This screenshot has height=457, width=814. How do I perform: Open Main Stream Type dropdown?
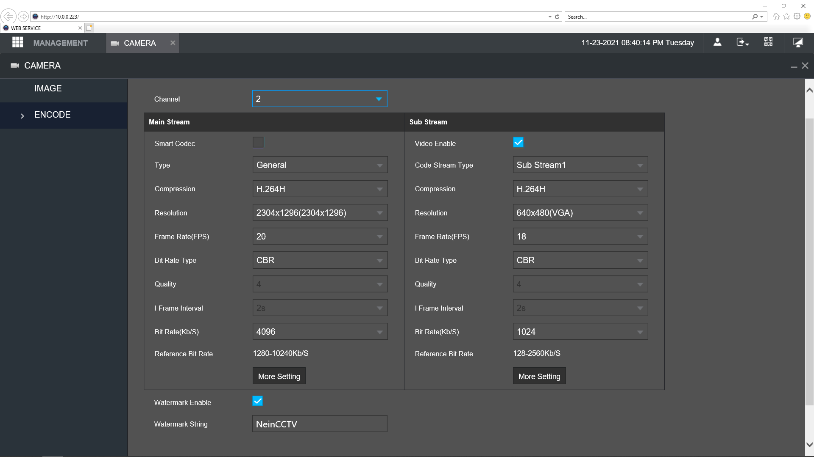[x=320, y=165]
